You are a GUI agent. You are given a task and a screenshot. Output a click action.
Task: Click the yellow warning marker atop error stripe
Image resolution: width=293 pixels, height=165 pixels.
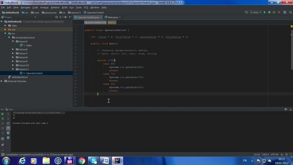click(x=292, y=27)
